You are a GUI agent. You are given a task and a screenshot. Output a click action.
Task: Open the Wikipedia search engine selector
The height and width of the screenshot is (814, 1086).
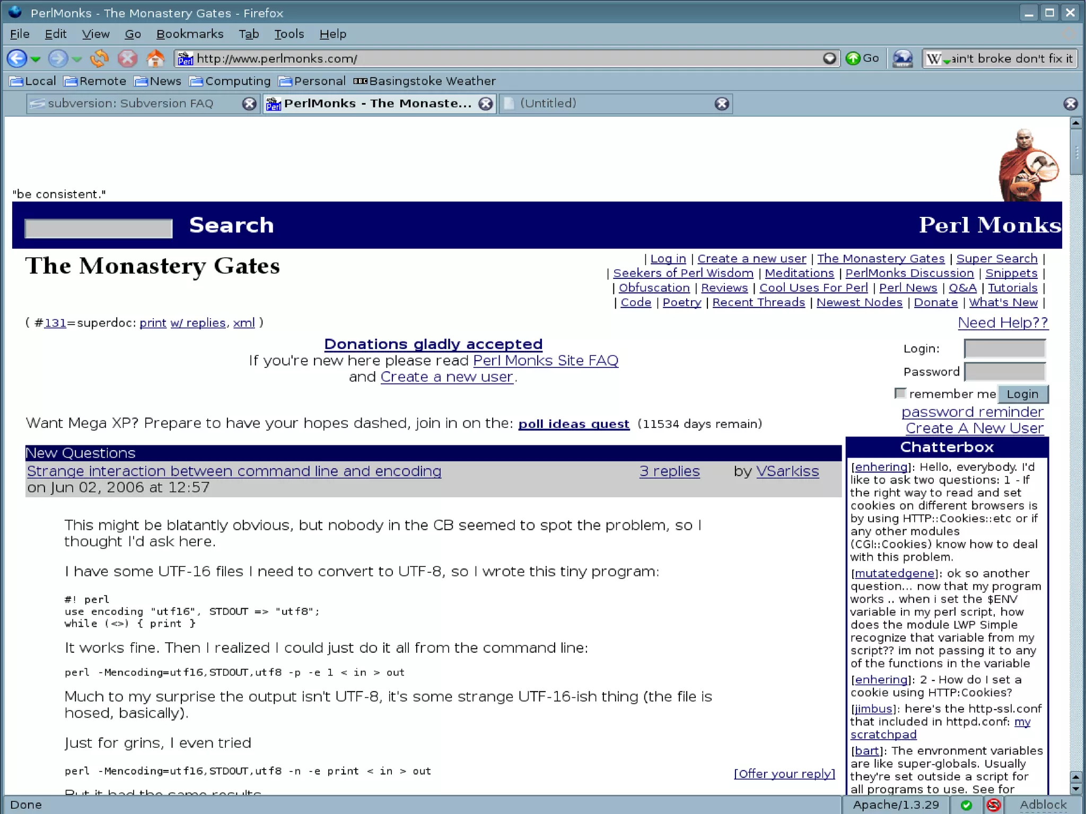(x=938, y=59)
